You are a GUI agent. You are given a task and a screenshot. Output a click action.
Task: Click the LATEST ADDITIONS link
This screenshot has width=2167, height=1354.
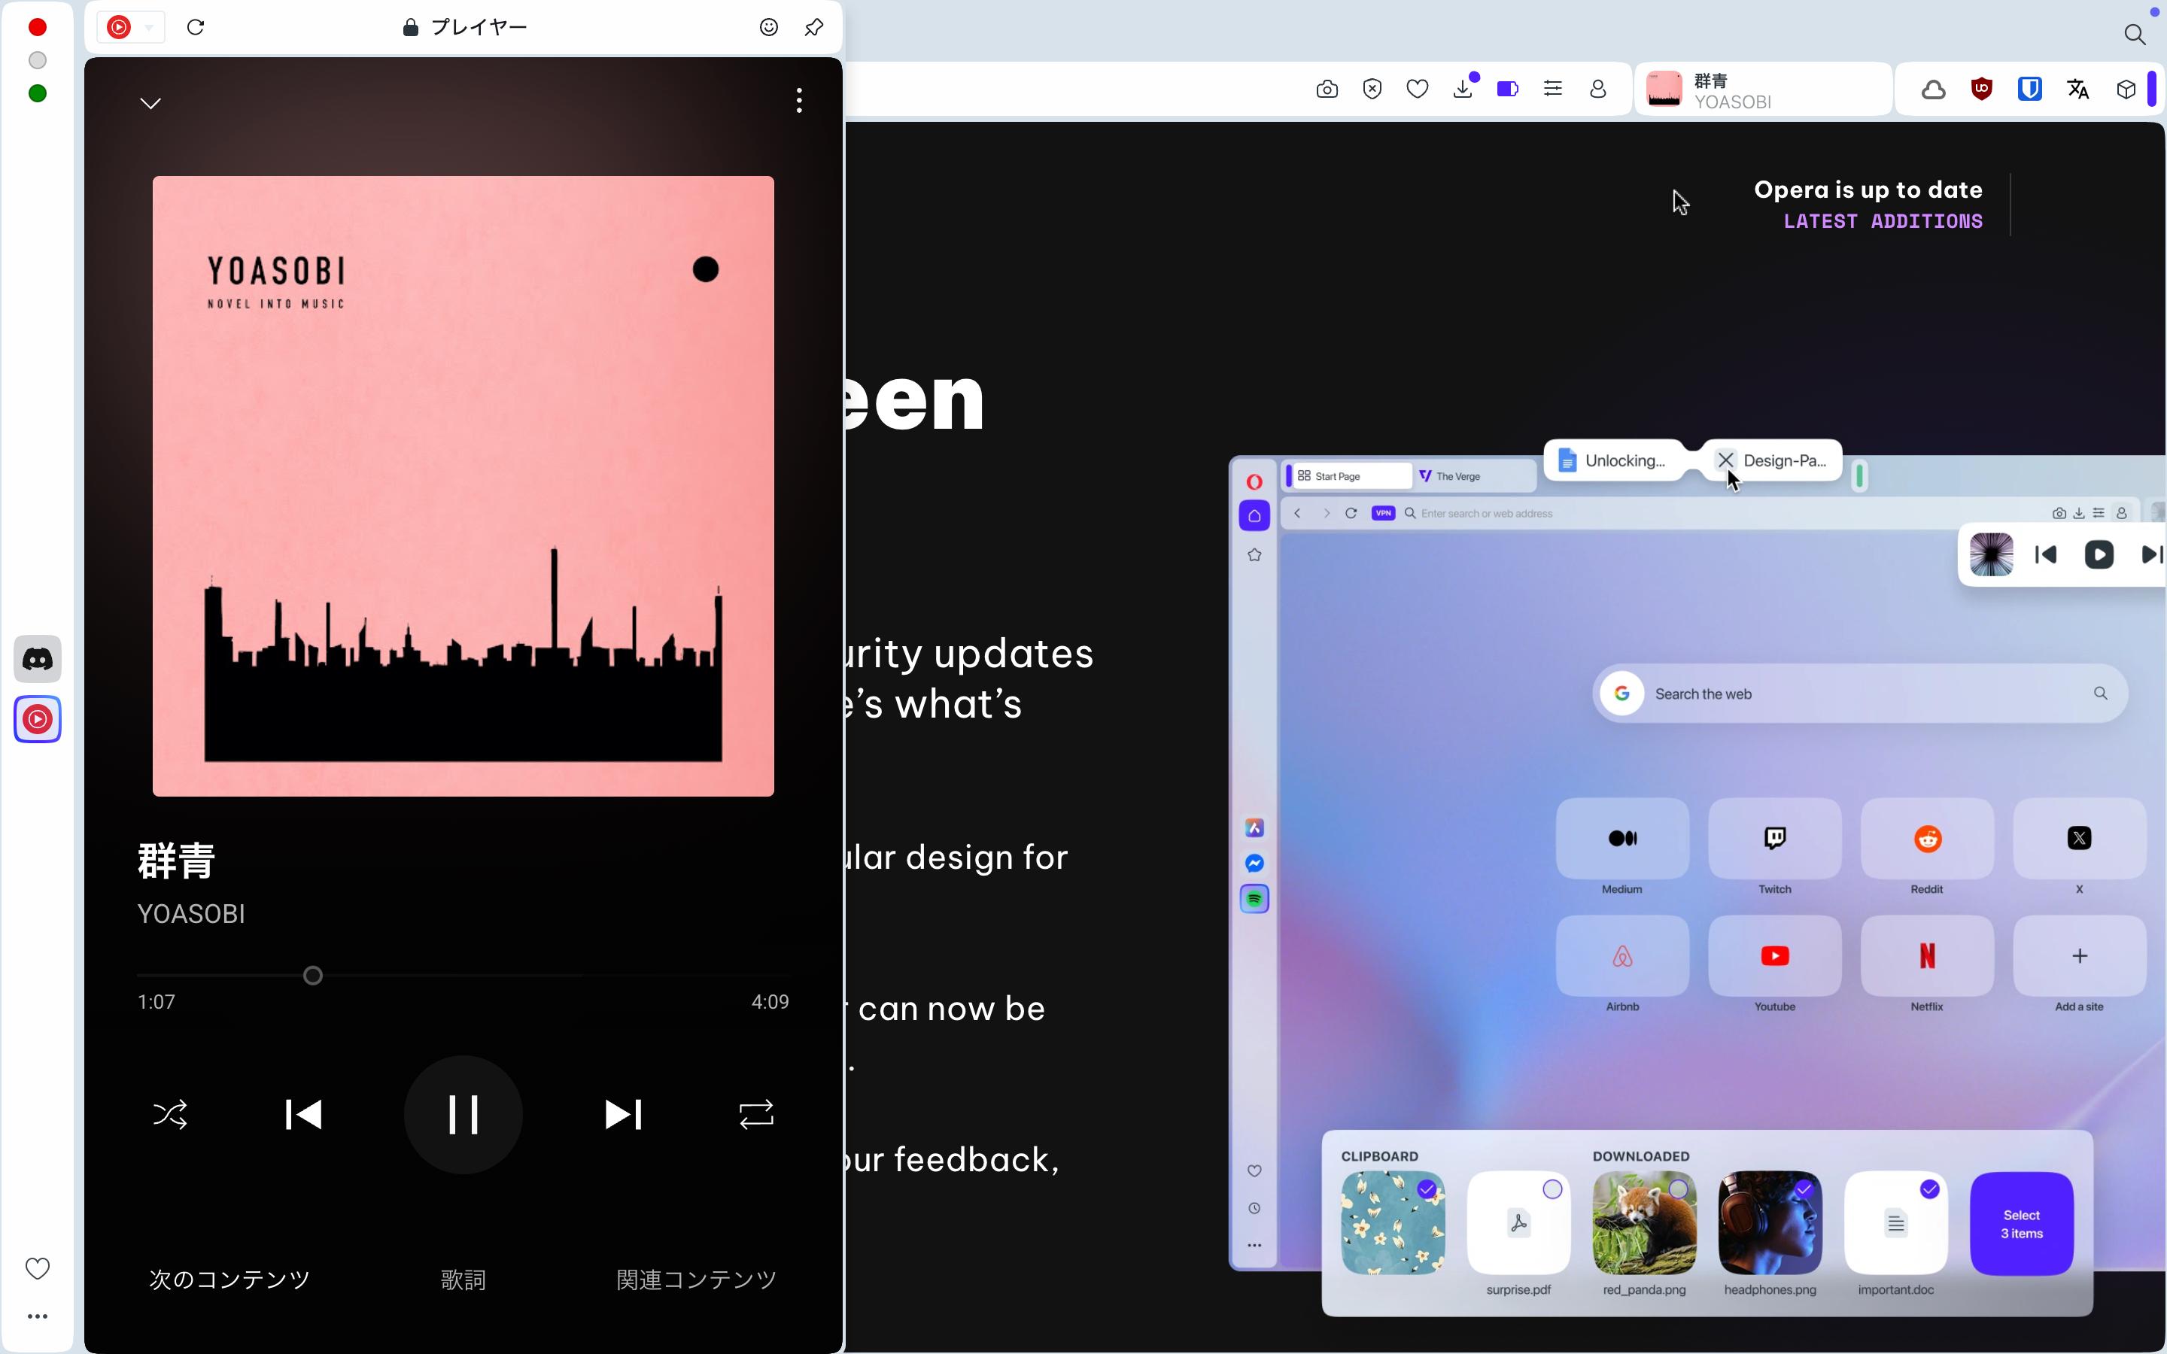(1883, 221)
